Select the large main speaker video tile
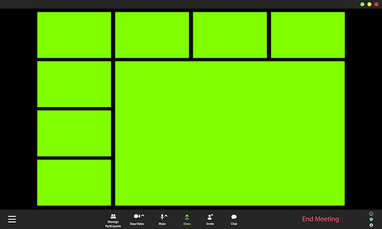Screen dimensions: 382x229 (x=229, y=133)
